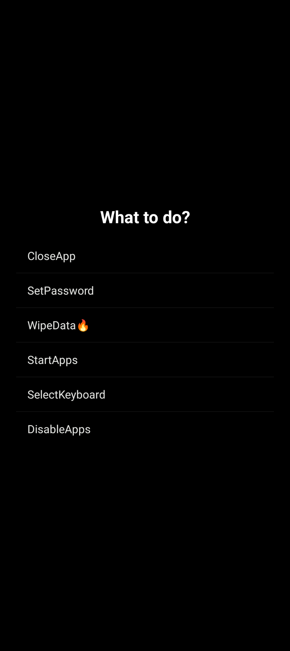Trigger the data wipe option marked with flame
This screenshot has width=290, height=651.
coord(58,325)
